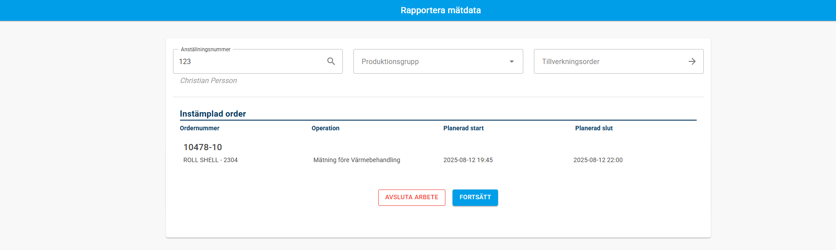This screenshot has width=836, height=250.
Task: Click the Rapportera mätdata page title
Action: [441, 10]
